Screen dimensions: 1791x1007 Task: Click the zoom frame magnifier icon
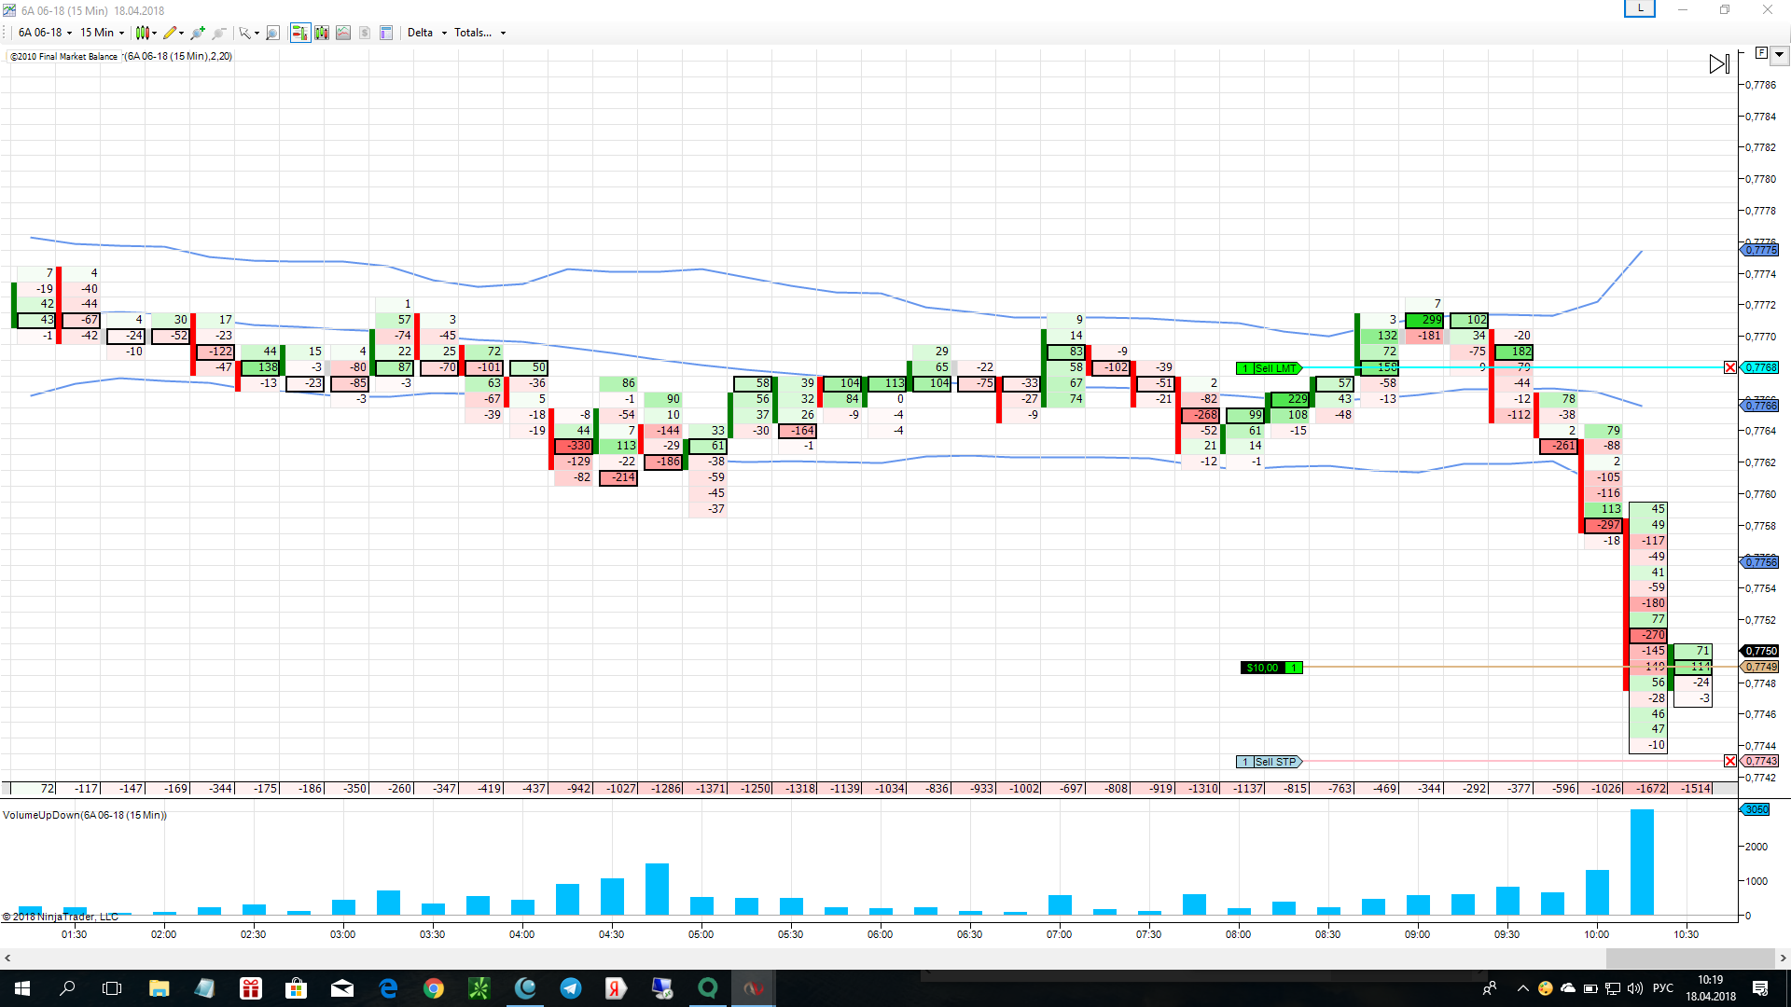tap(272, 33)
